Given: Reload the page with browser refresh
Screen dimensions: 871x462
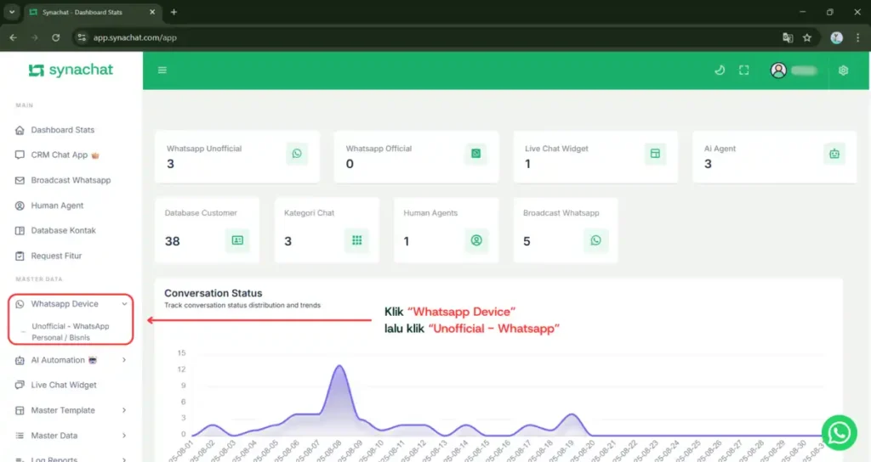Looking at the screenshot, I should [55, 37].
